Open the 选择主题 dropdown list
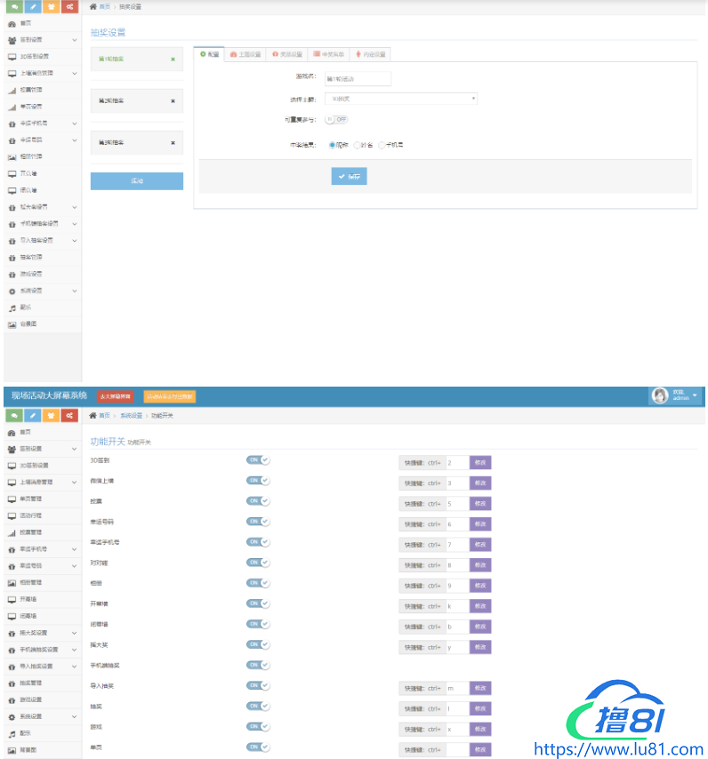The width and height of the screenshot is (708, 759). coord(400,99)
